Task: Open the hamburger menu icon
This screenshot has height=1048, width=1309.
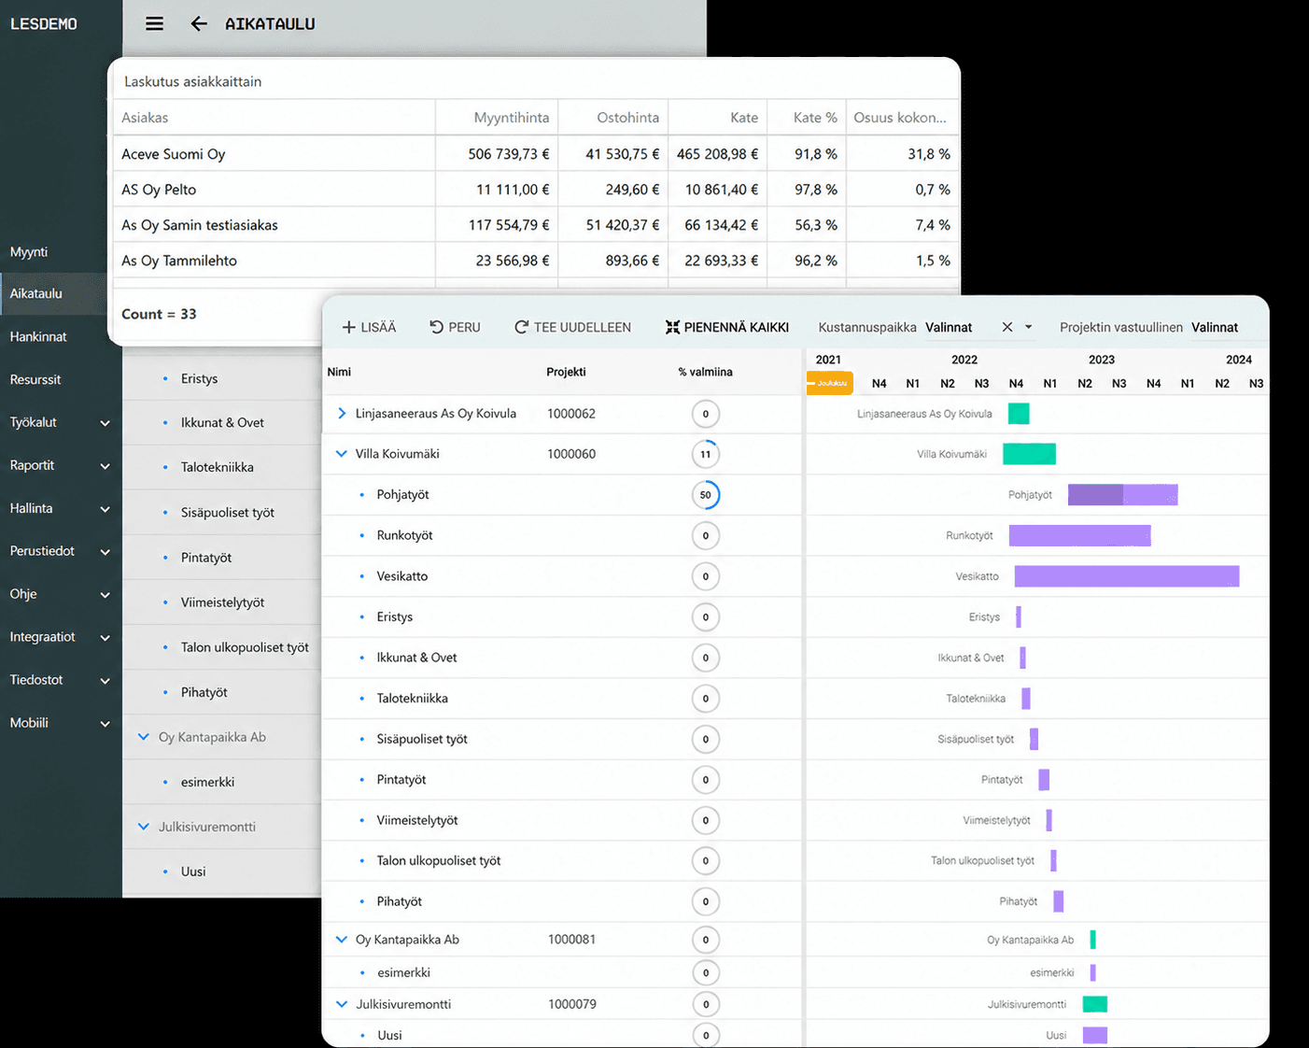Action: click(x=155, y=24)
